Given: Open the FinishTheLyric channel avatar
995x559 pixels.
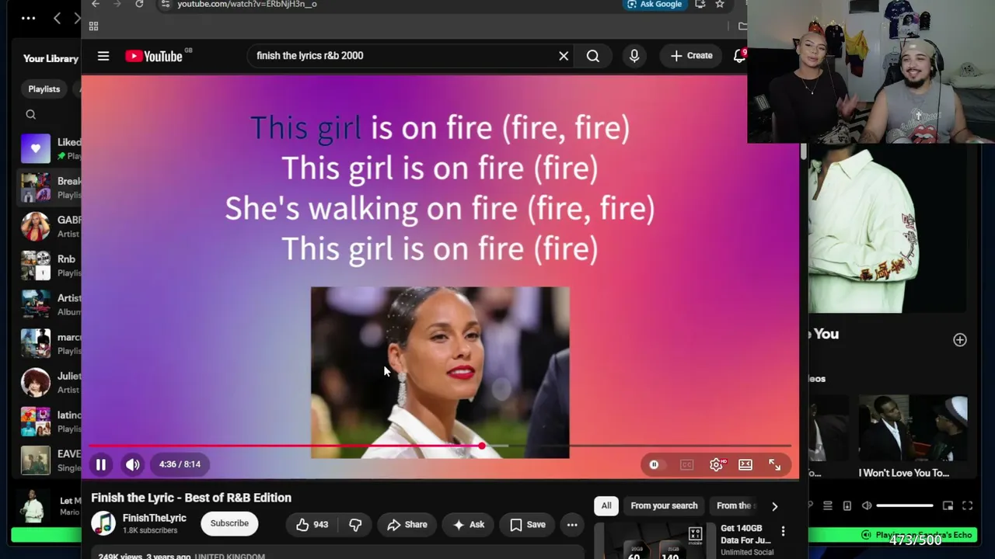Looking at the screenshot, I should (103, 523).
